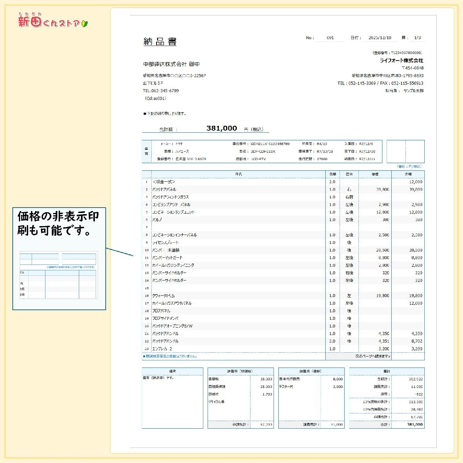Image resolution: width=463 pixels, height=463 pixels.
Task: Click the issuer name ライフオート株式会社
Action: pos(402,61)
